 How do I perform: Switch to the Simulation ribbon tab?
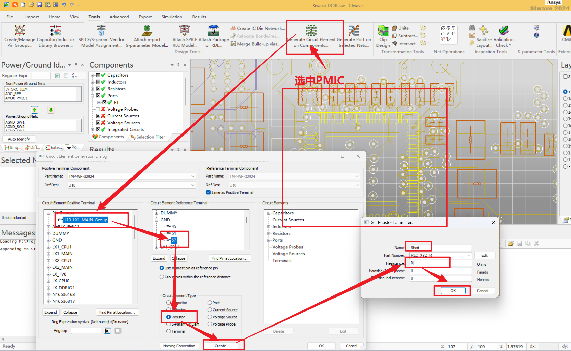tap(172, 17)
